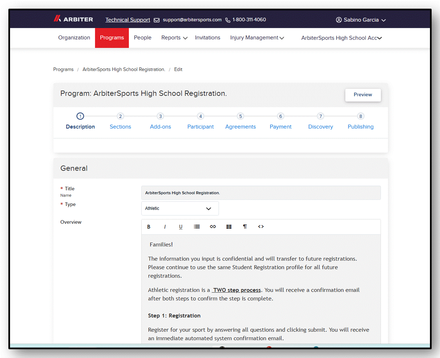Toggle italic formatting in Overview editor

pyautogui.click(x=165, y=227)
